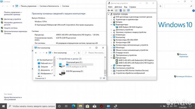Collapse the Устройства и диски section
The height and width of the screenshot is (109, 195).
tap(58, 59)
